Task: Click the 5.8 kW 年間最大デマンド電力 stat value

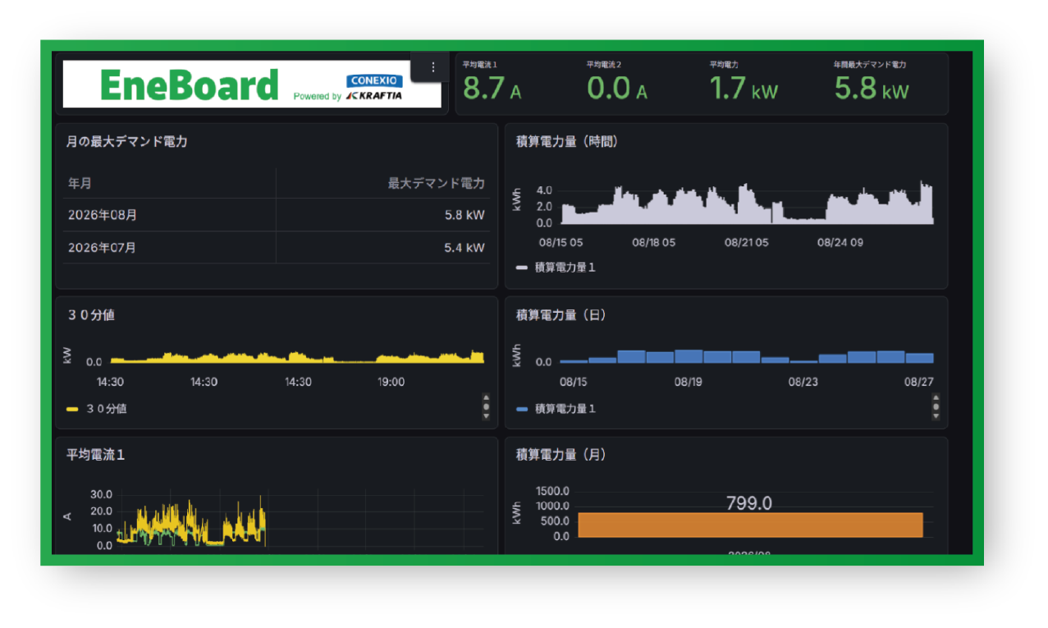Action: [x=872, y=88]
